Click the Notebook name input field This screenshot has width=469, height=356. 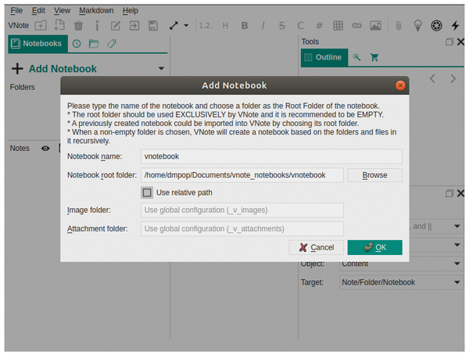(271, 156)
